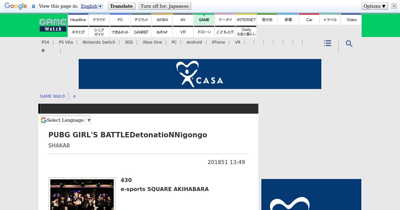Open the Car tab

[309, 20]
